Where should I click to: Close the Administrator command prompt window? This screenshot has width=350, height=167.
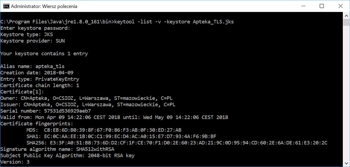click(x=340, y=6)
